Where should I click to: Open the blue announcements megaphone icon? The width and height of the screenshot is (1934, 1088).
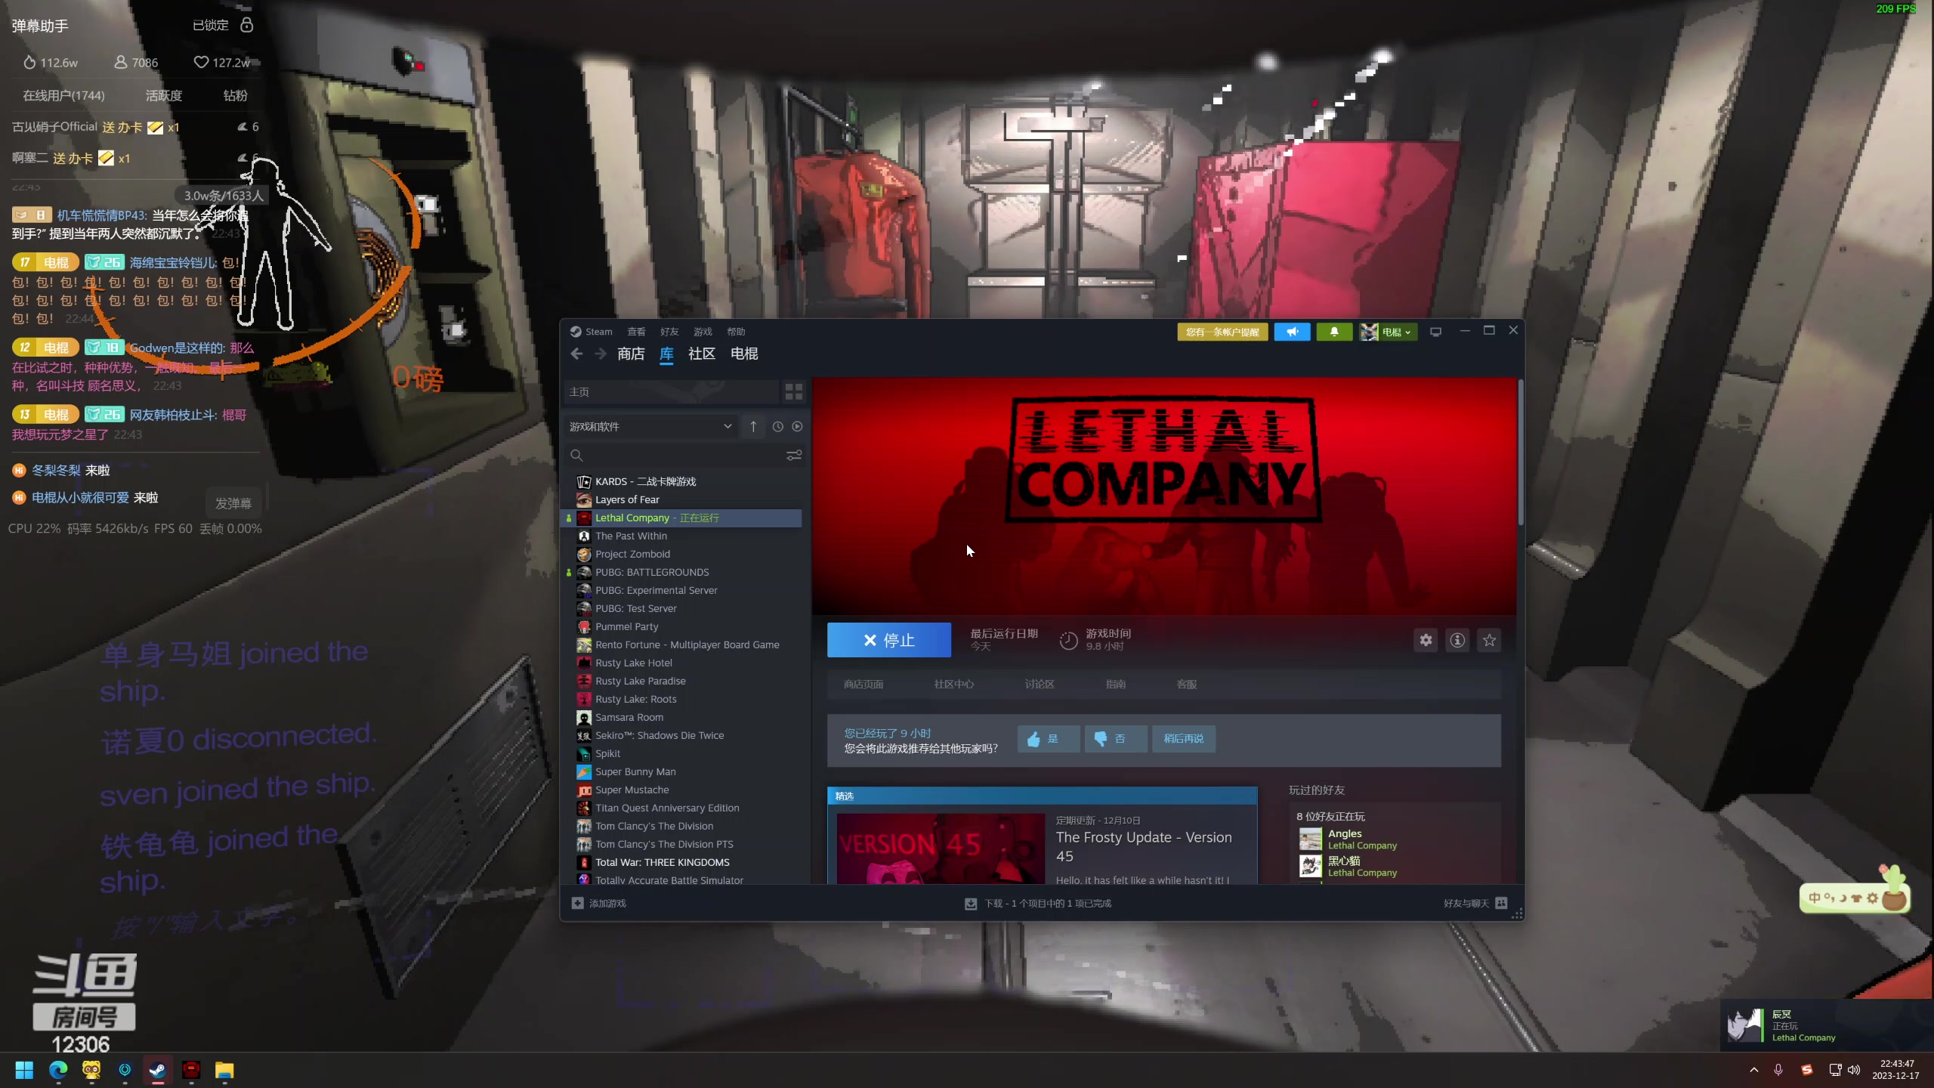coord(1293,332)
